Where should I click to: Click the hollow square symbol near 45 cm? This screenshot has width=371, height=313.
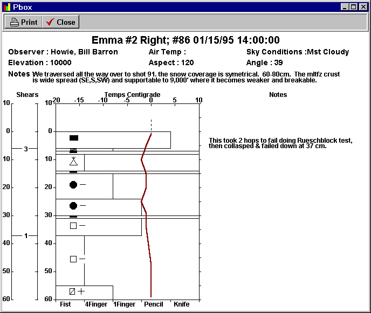point(73,259)
